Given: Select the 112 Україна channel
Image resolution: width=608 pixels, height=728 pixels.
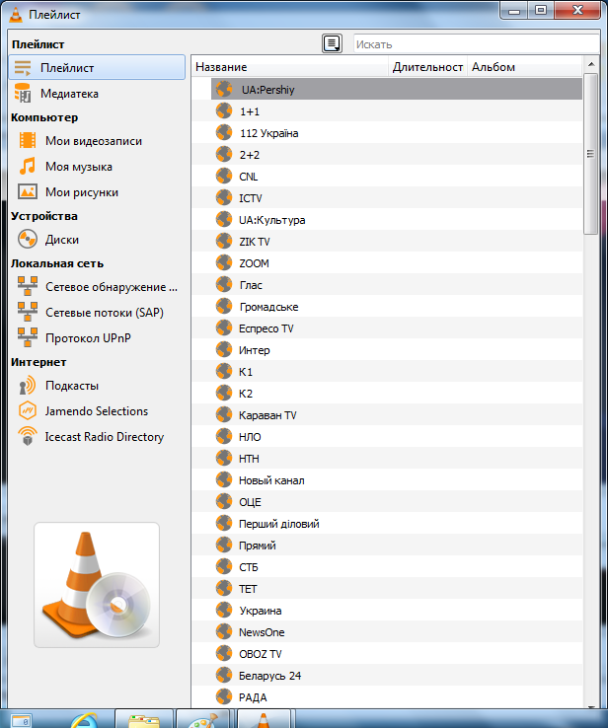Looking at the screenshot, I should [387, 133].
